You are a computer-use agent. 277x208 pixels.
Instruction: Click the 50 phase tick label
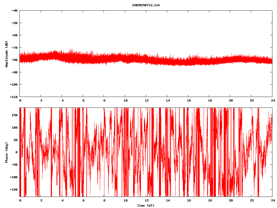[x=15, y=140]
